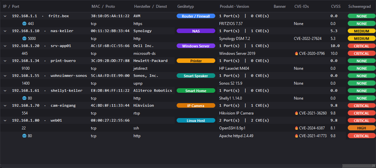Click the port 22 cell
The height and width of the screenshot is (168, 376).
[x=23, y=128]
